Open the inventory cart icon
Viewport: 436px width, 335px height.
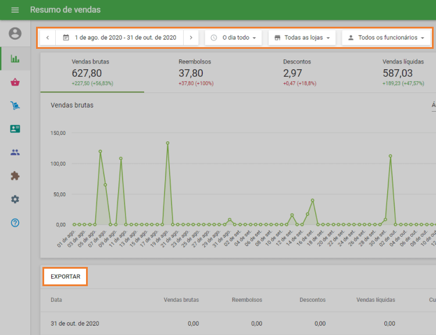(15, 105)
